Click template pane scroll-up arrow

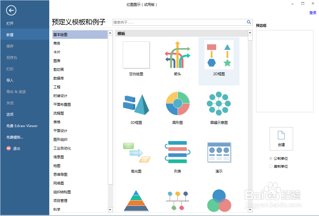[250, 33]
